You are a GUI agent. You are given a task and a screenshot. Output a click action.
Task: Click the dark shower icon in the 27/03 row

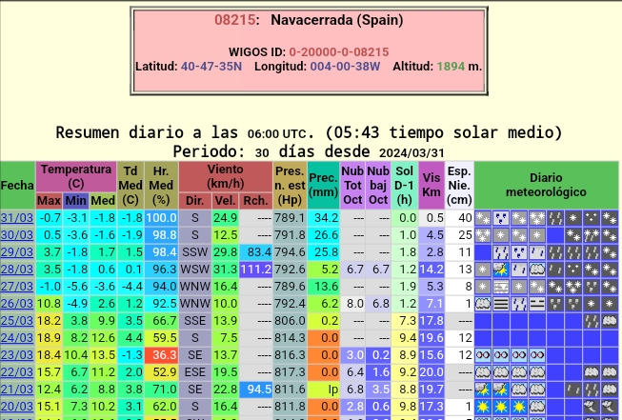click(x=592, y=287)
